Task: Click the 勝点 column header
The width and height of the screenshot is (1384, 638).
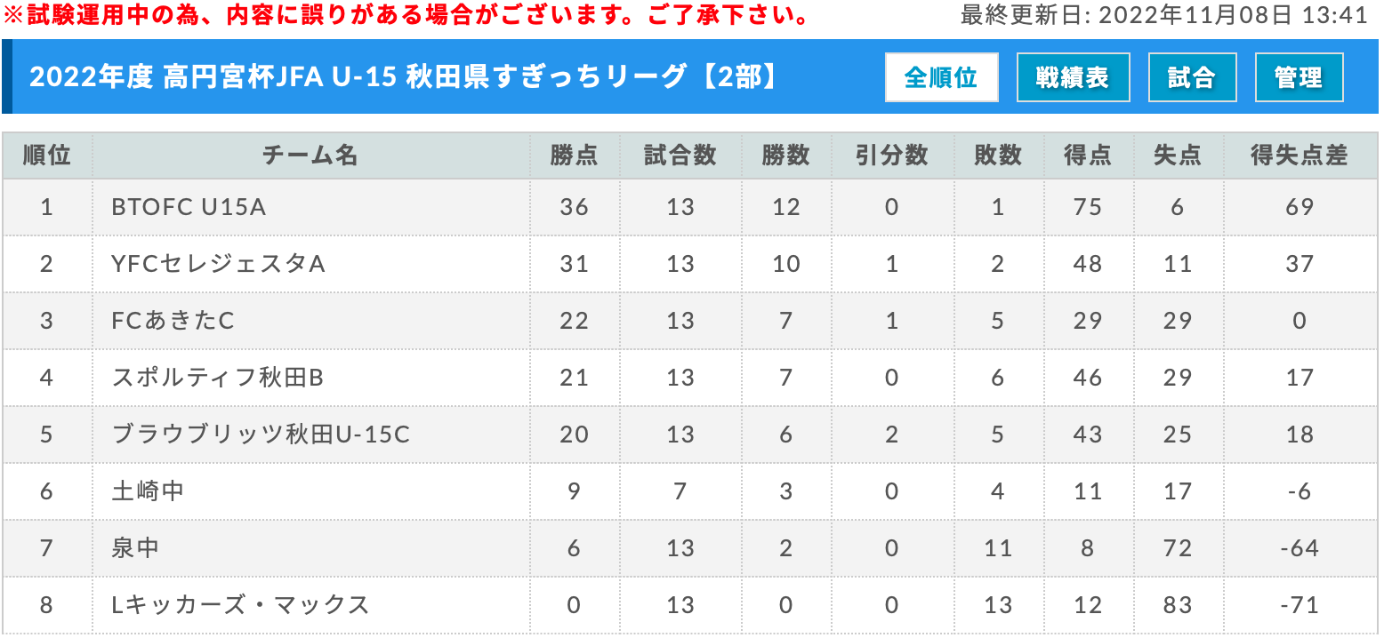Action: [x=574, y=156]
